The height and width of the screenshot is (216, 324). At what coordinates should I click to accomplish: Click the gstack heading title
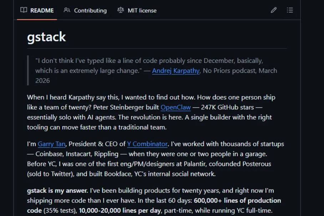click(x=46, y=37)
